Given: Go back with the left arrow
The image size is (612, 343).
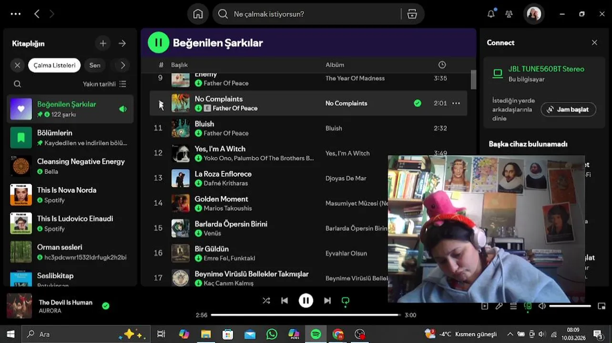Looking at the screenshot, I should pyautogui.click(x=37, y=14).
